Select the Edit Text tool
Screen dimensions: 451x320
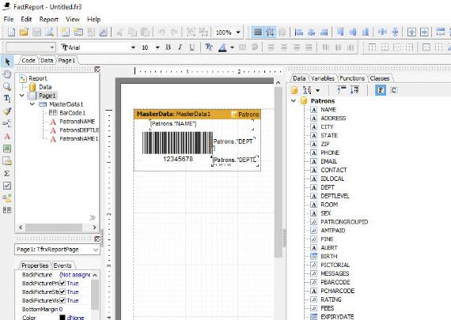[7, 99]
